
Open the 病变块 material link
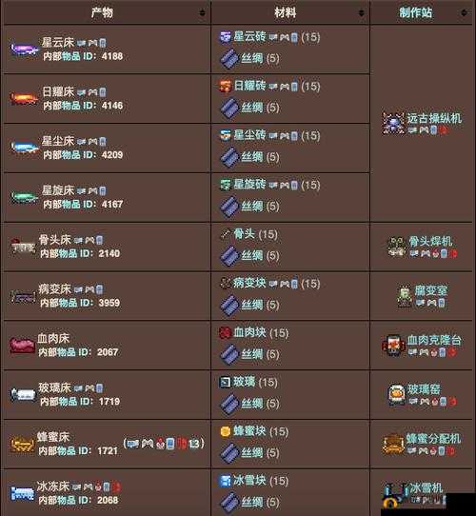249,284
